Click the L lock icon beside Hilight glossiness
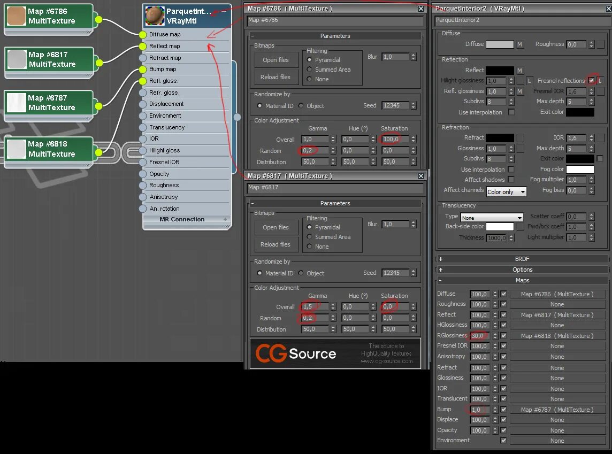 click(x=530, y=80)
